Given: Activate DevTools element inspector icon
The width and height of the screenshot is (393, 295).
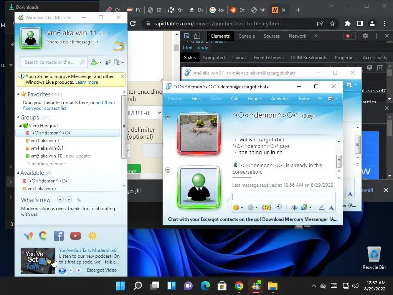Looking at the screenshot, I should 187,36.
